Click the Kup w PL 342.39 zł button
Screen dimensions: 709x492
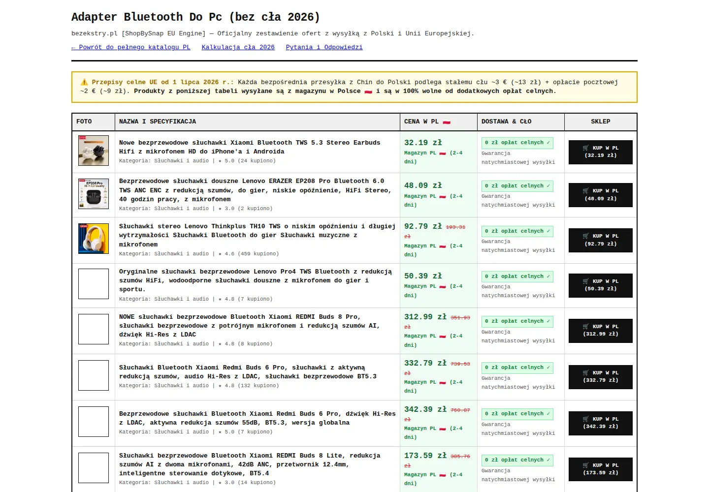click(x=601, y=423)
